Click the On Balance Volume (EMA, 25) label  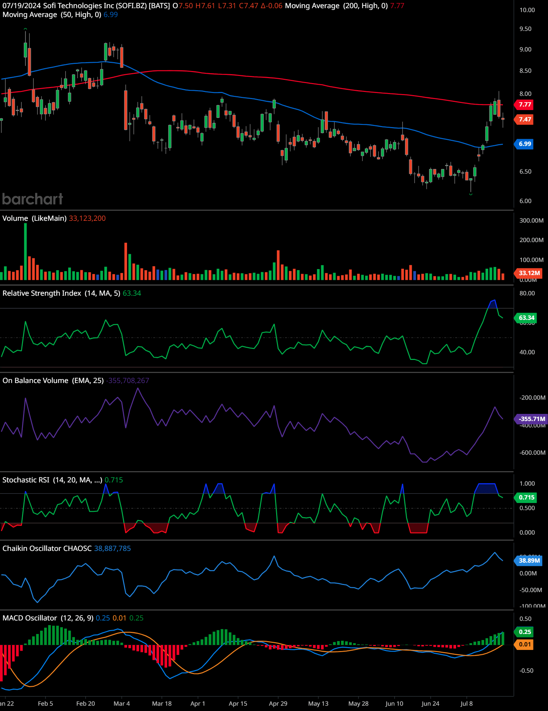pos(53,381)
